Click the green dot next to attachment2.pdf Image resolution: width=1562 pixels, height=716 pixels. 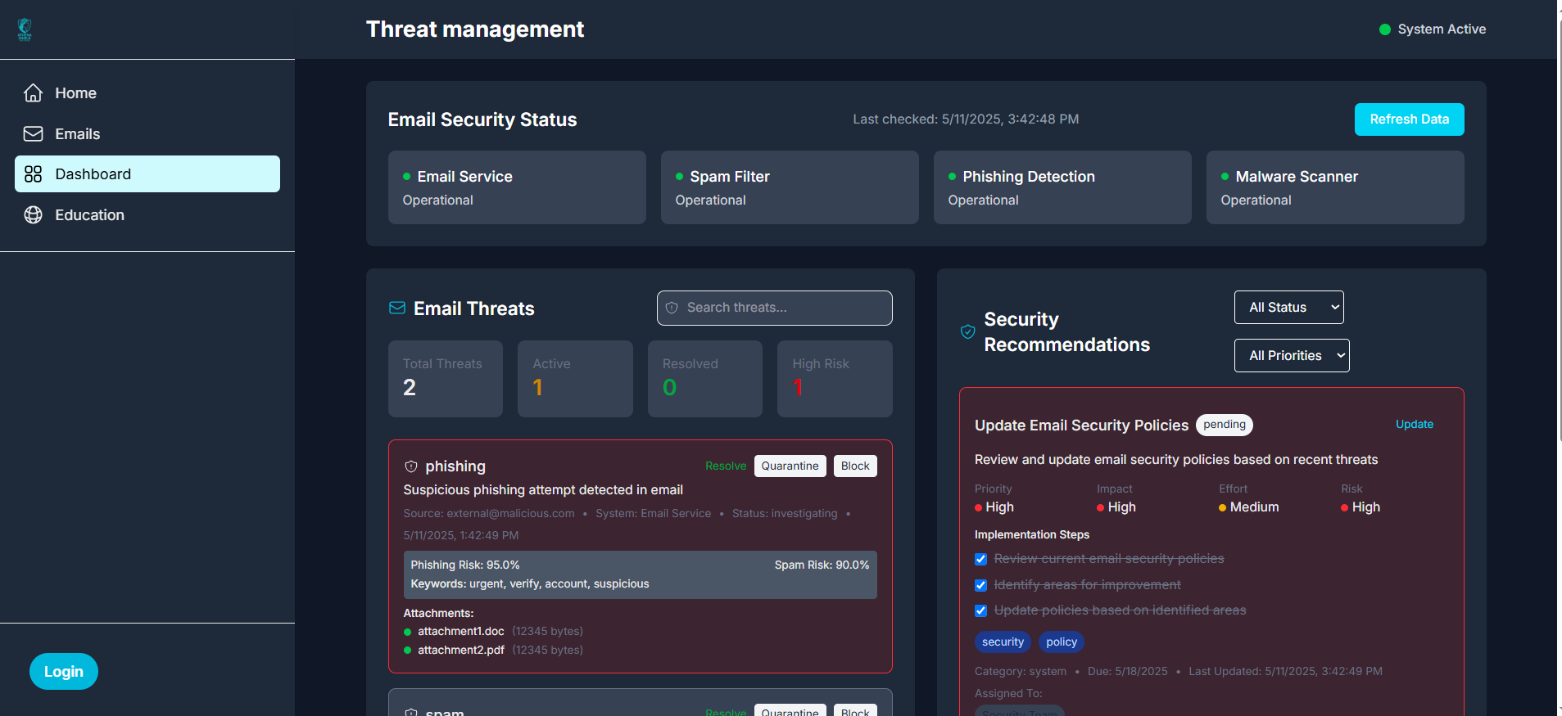click(407, 651)
